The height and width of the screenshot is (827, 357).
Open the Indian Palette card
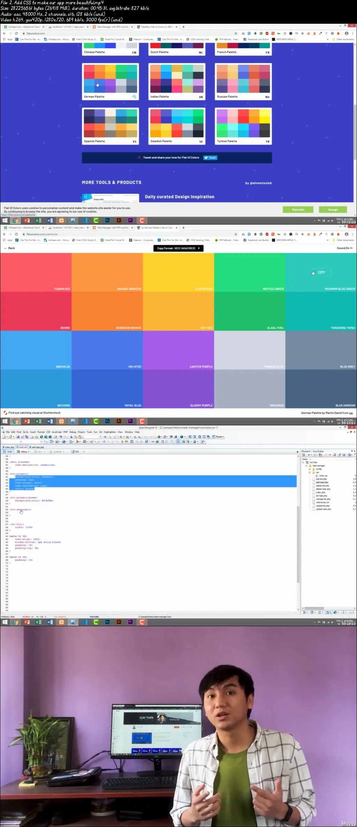click(177, 82)
